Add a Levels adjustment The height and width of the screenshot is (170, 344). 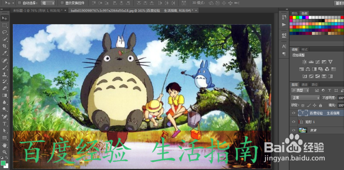pos(311,62)
